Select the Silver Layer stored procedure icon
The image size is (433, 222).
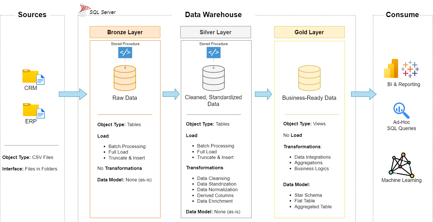click(x=214, y=52)
